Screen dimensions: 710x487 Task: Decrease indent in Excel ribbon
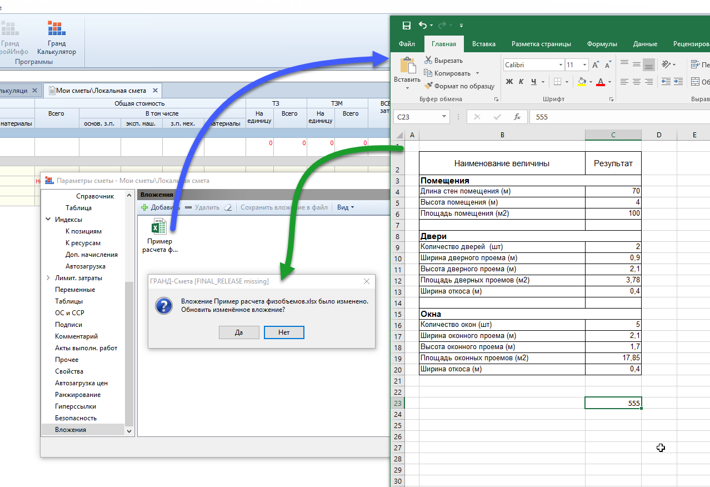click(x=666, y=82)
